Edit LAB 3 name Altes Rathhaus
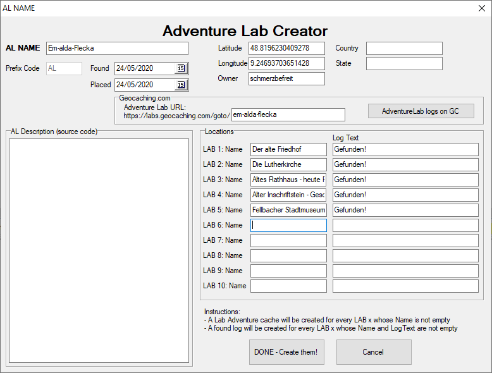Image resolution: width=492 pixels, height=373 pixels. click(288, 180)
